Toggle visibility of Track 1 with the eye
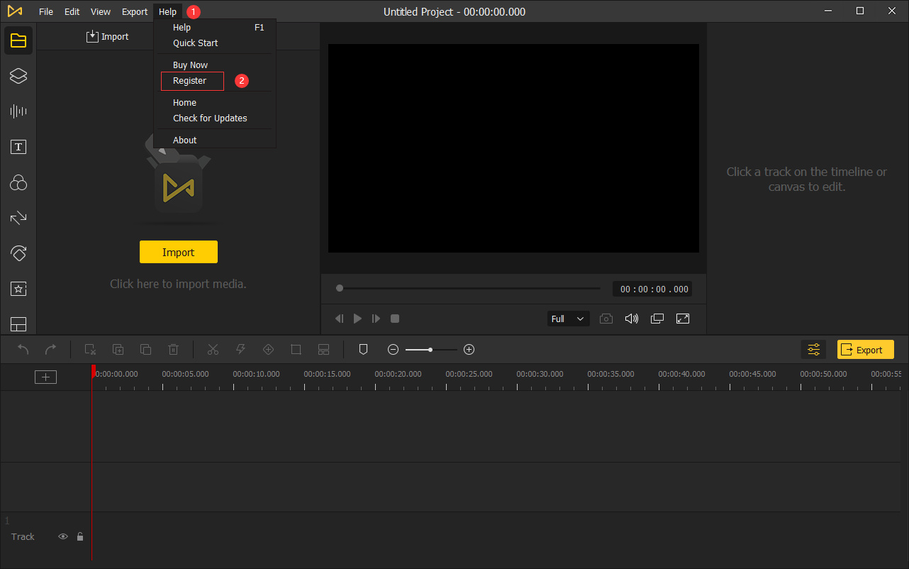This screenshot has height=569, width=909. point(62,536)
